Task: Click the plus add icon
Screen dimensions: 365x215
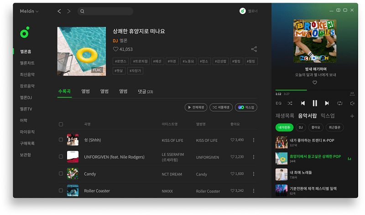Action: tap(352, 116)
